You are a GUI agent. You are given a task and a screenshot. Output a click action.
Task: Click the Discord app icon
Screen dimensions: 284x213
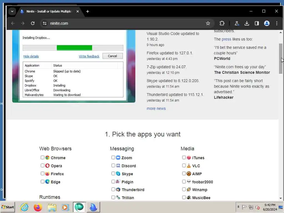click(x=118, y=166)
